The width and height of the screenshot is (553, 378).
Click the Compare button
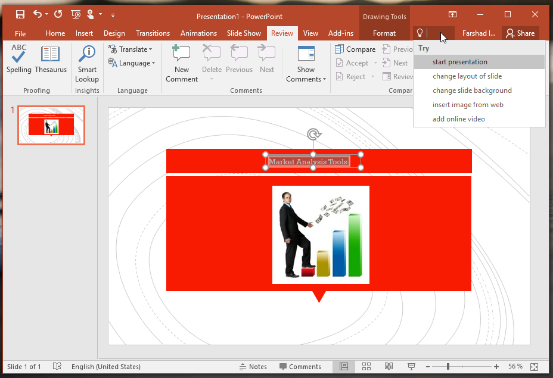pyautogui.click(x=355, y=49)
